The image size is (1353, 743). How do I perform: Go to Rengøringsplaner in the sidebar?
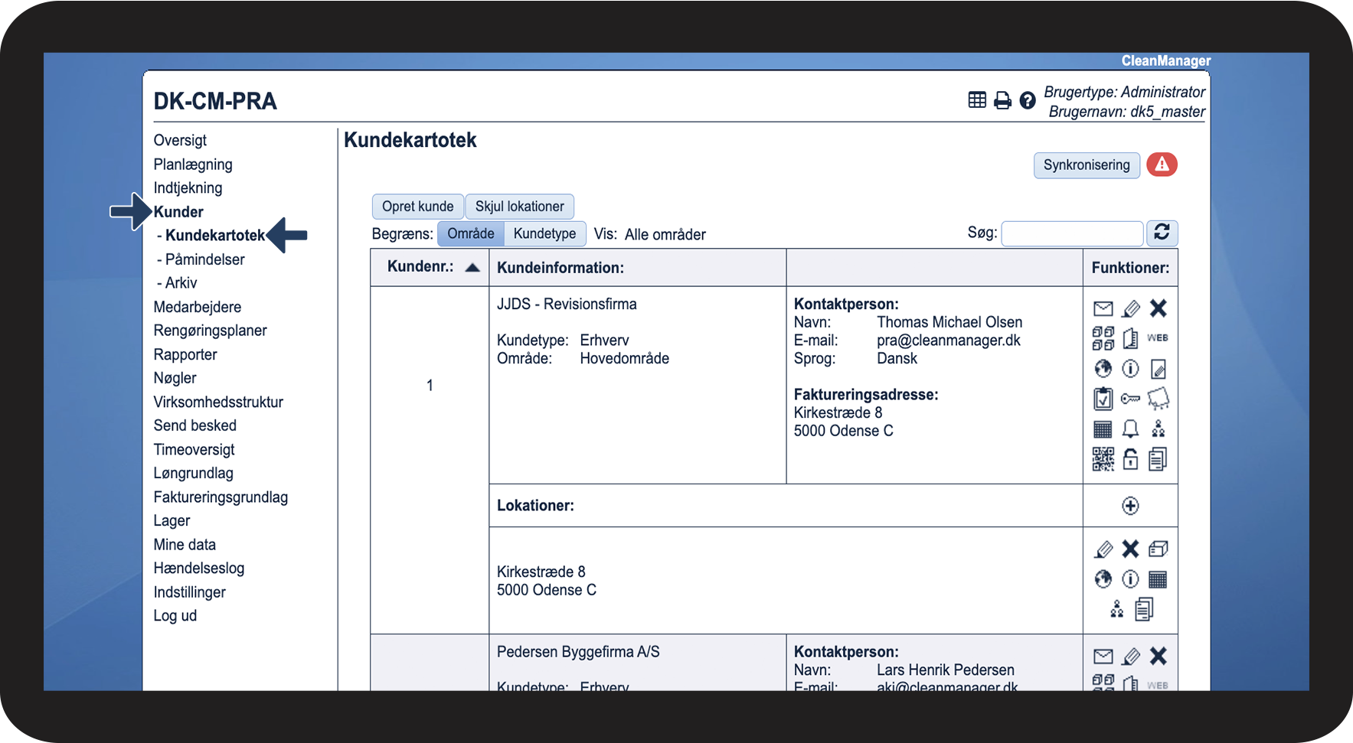(x=210, y=331)
